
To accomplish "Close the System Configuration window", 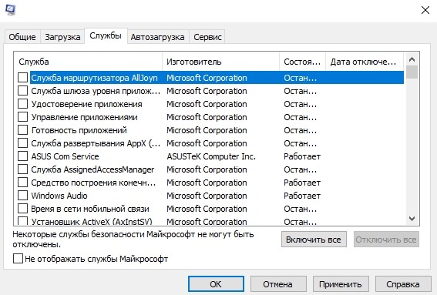I will (x=425, y=10).
